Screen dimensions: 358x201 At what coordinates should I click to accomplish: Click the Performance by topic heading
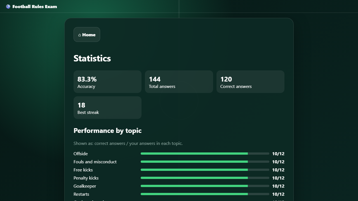[x=107, y=131]
